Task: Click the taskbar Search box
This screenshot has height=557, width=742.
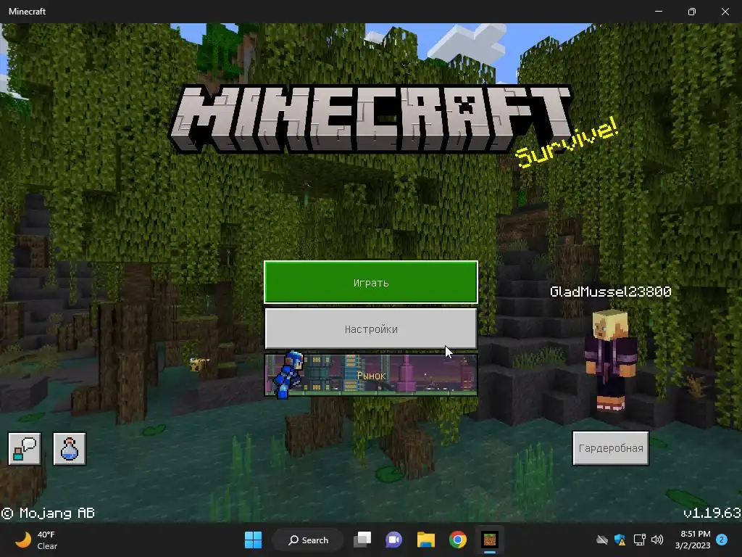Action: pyautogui.click(x=308, y=540)
